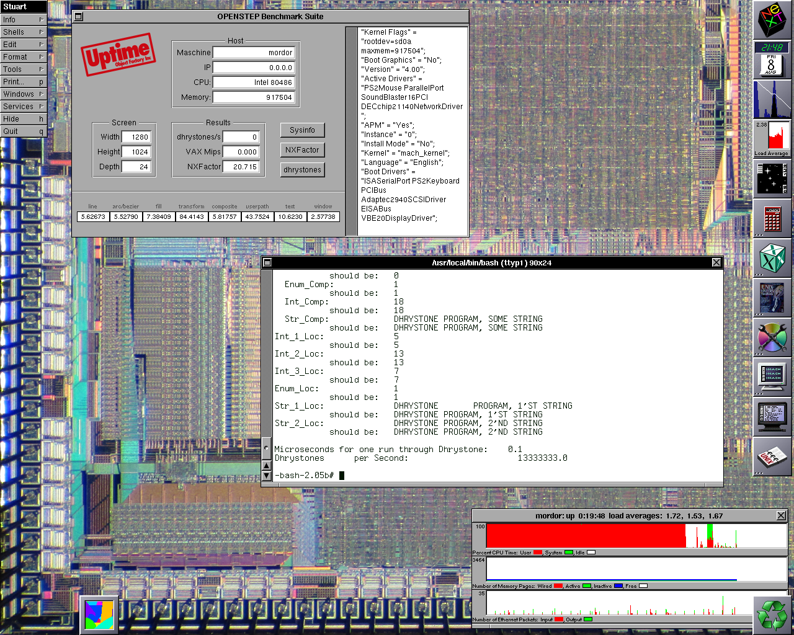
Task: Expand the Windows submenu
Action: (x=23, y=94)
